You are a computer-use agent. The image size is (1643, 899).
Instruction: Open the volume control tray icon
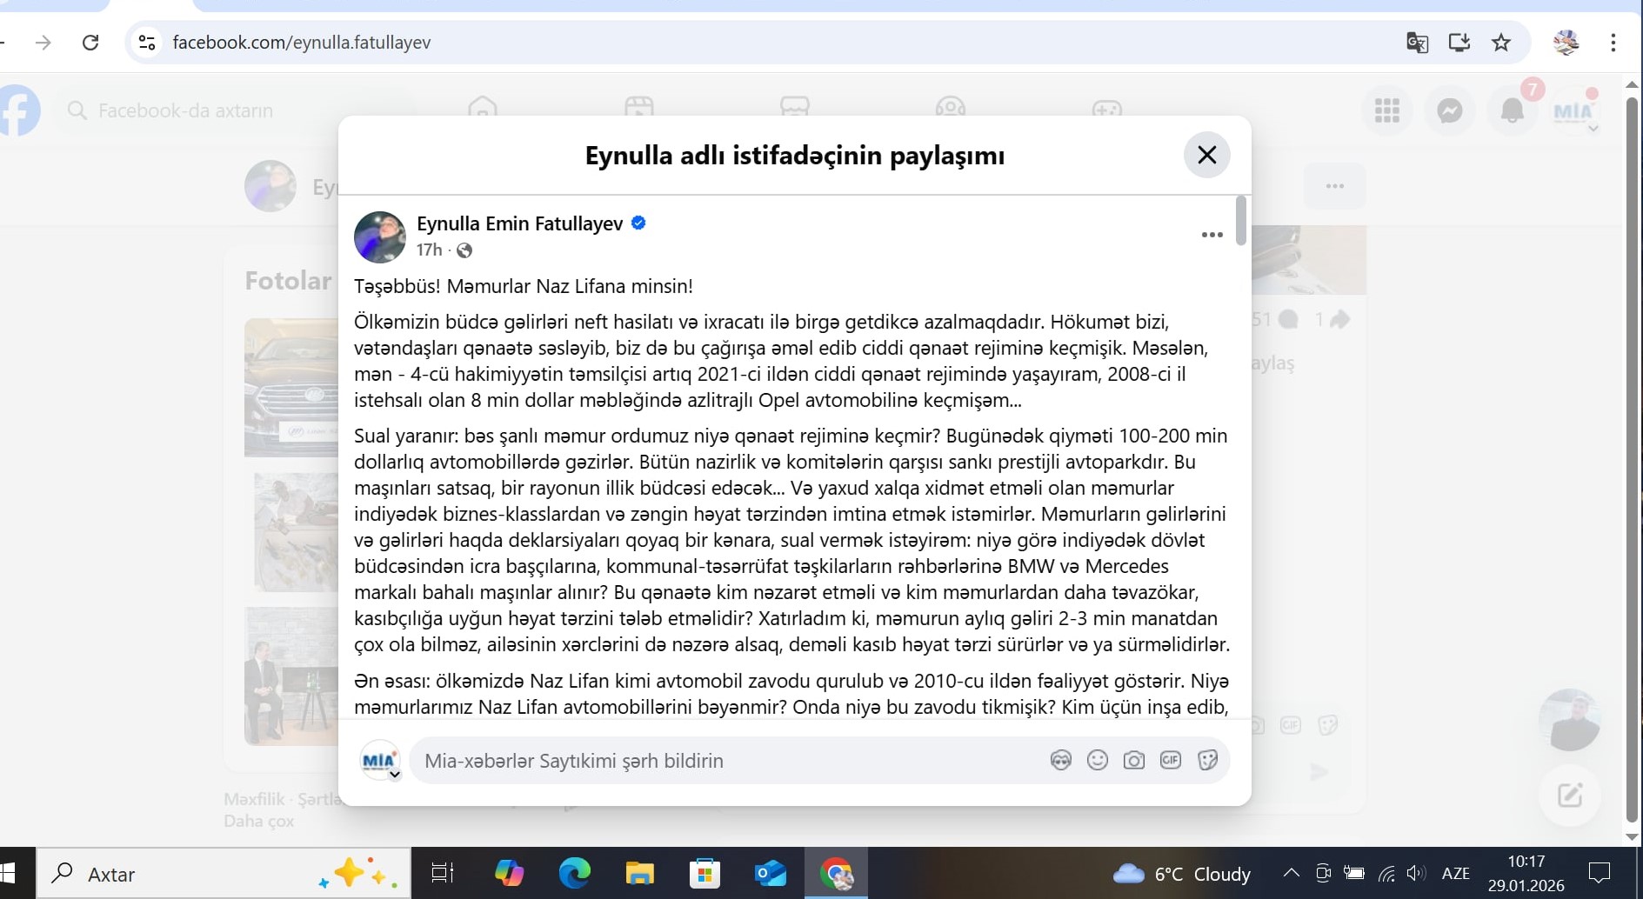coord(1416,873)
